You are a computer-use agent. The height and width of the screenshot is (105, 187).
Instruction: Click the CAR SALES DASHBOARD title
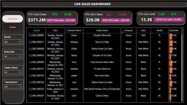92,4
